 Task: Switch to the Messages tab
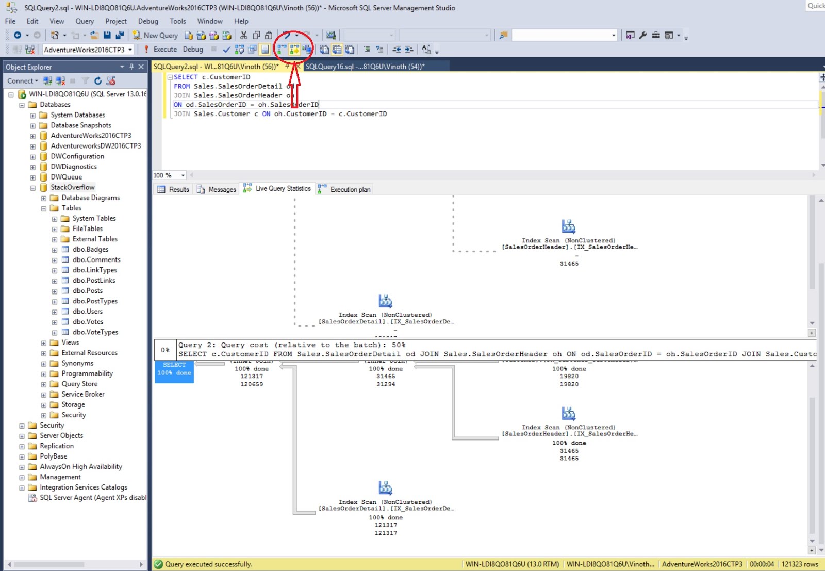217,189
